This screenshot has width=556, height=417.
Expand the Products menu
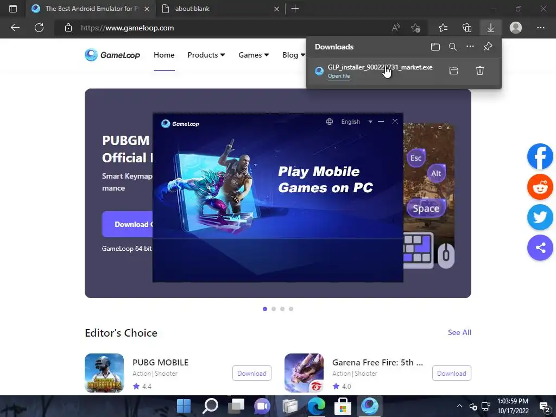206,55
